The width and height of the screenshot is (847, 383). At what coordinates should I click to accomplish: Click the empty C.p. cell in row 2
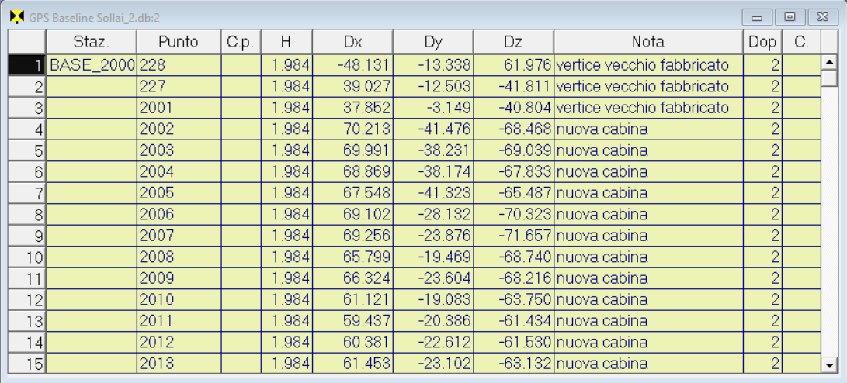tap(241, 87)
